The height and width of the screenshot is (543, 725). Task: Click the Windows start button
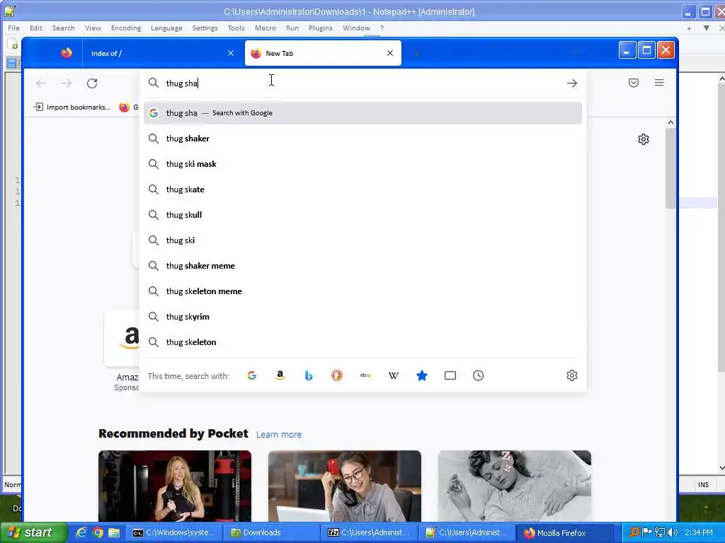tap(33, 532)
